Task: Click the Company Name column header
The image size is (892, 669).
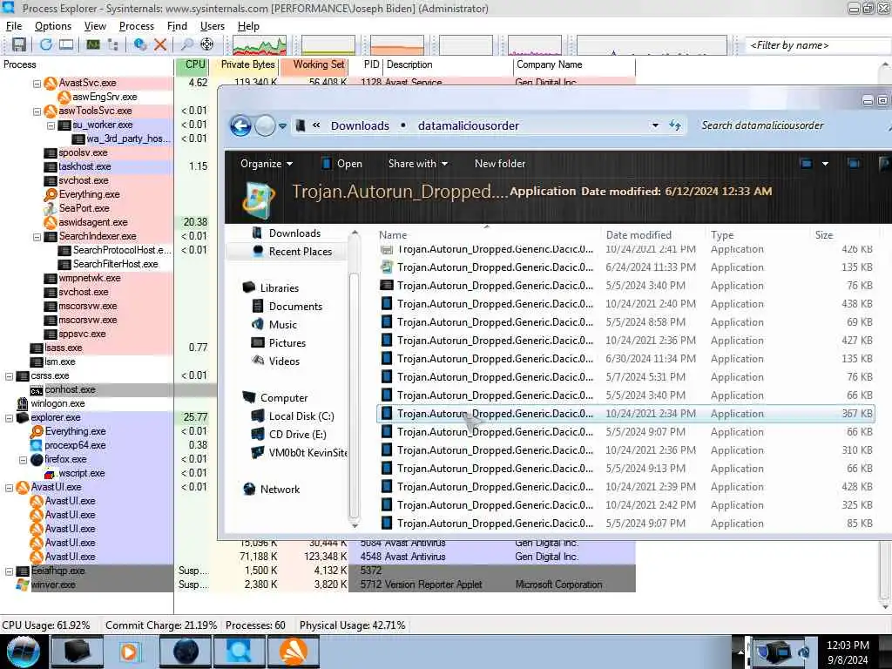Action: (x=573, y=64)
